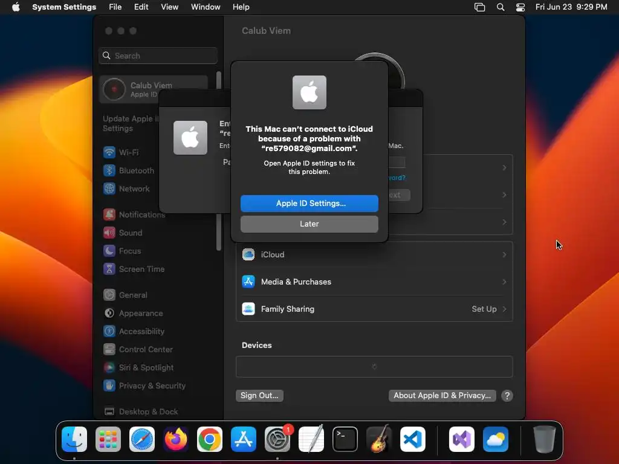Image resolution: width=619 pixels, height=464 pixels.
Task: Open the View menu
Action: point(169,7)
